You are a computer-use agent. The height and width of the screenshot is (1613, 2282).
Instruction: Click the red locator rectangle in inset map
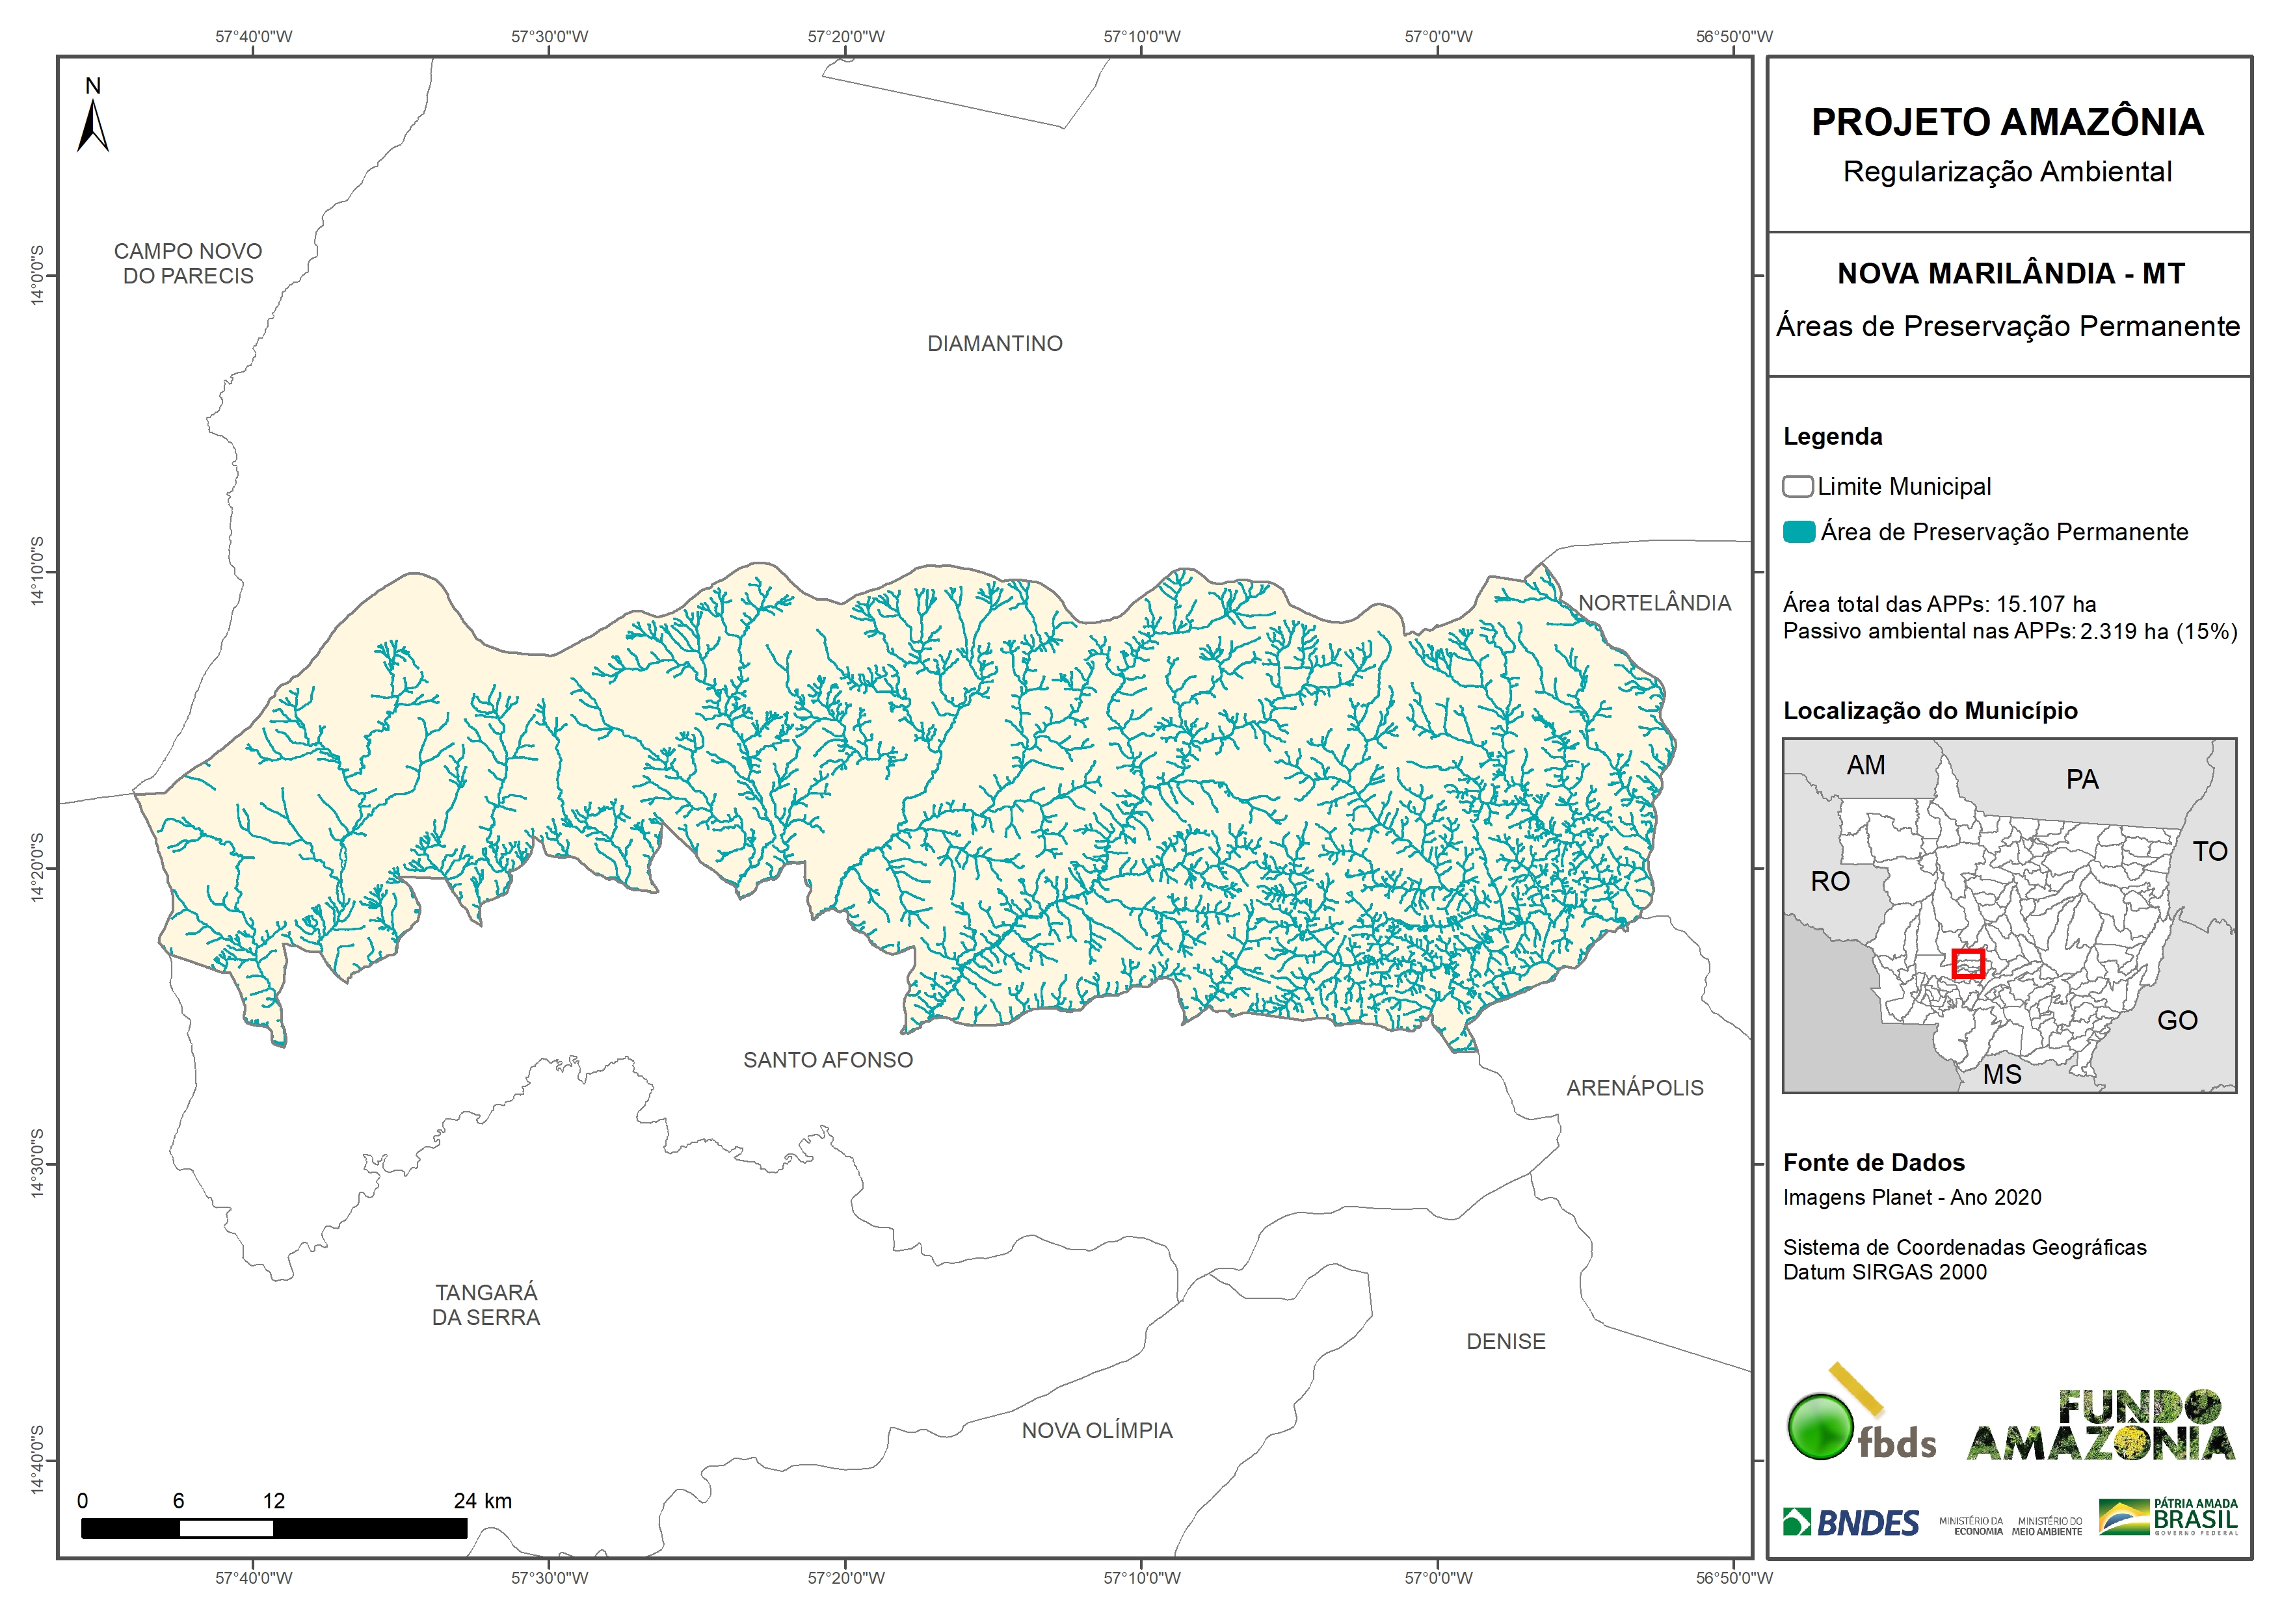[1968, 963]
